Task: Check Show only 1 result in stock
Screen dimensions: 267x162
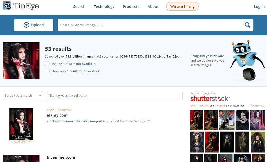Action: tap(47, 71)
